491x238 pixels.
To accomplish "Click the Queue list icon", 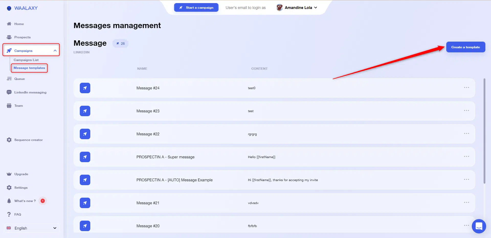I will click(9, 79).
